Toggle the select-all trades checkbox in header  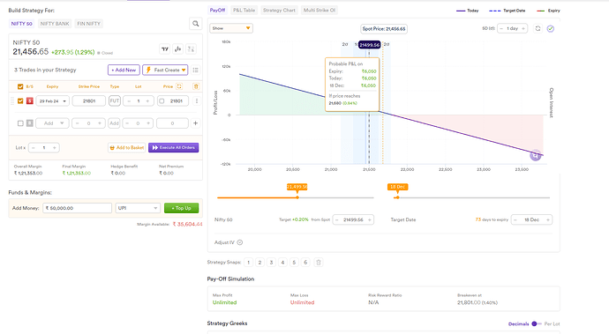click(x=20, y=86)
